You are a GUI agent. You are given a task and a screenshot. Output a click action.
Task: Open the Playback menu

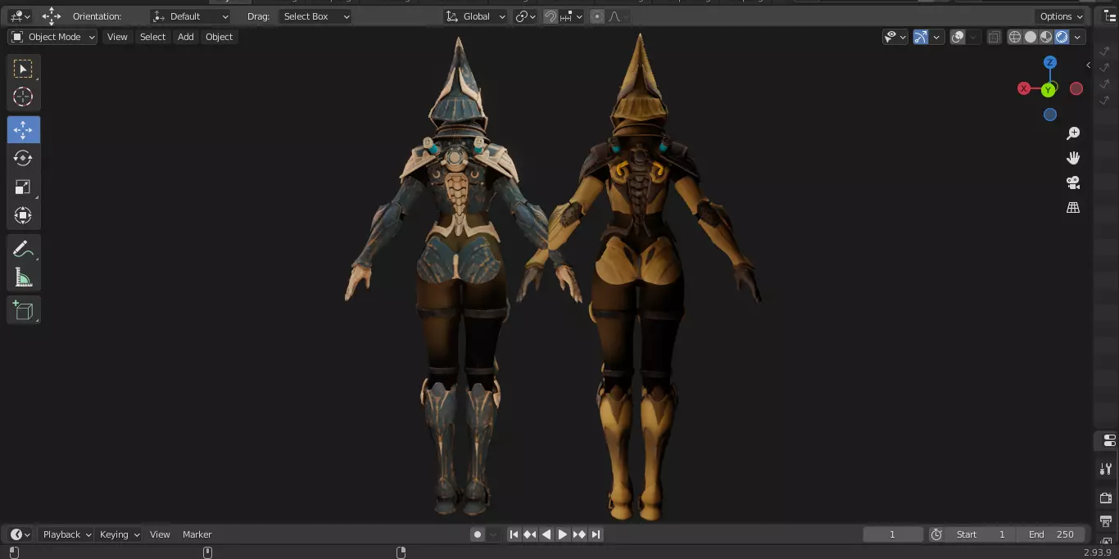click(66, 534)
